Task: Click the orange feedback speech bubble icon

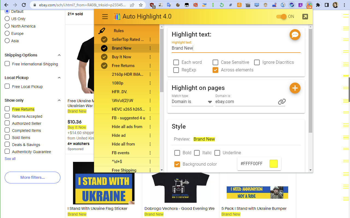Action: point(295,35)
